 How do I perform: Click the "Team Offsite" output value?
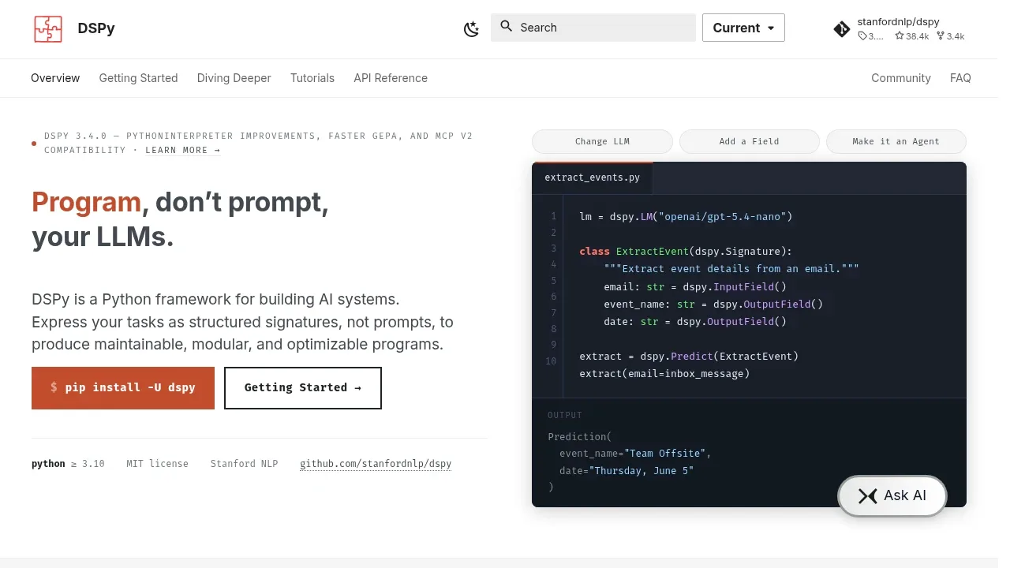pyautogui.click(x=664, y=454)
